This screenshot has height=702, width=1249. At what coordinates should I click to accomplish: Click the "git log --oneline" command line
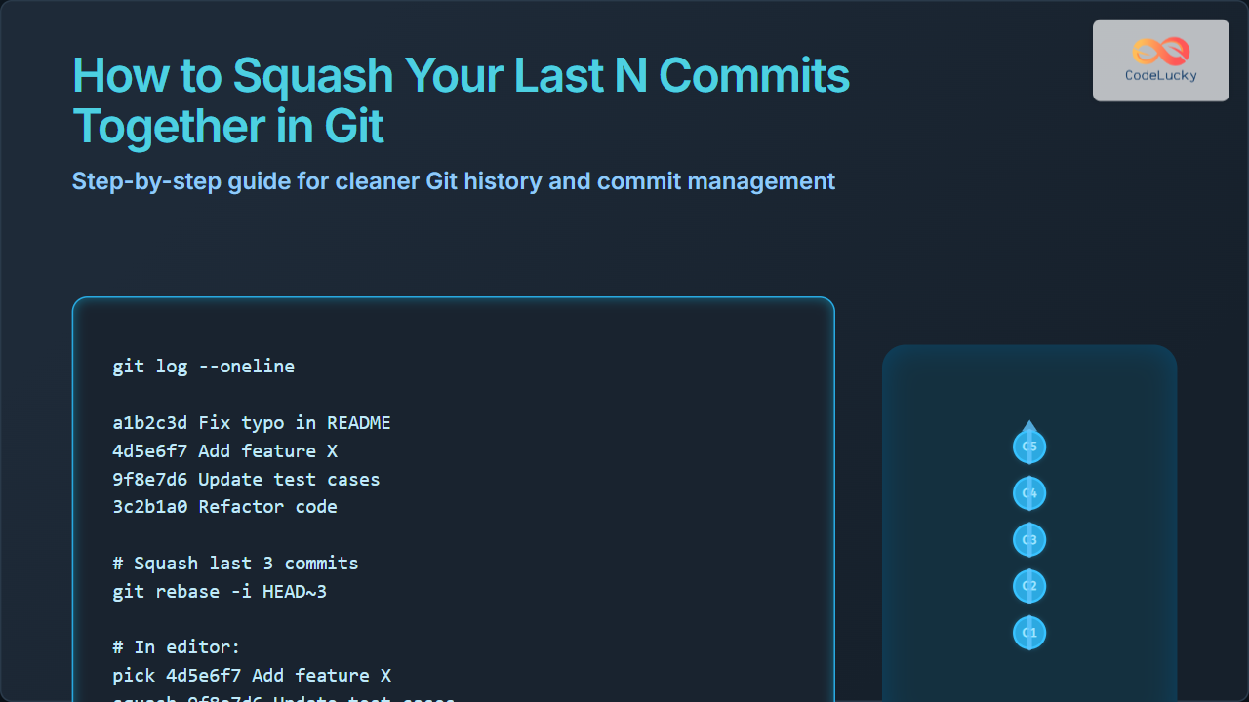203,367
